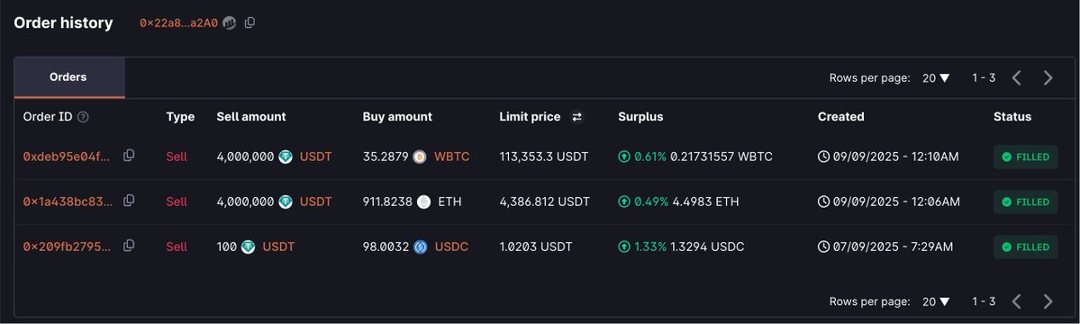This screenshot has height=324, width=1080.
Task: Open bottom Rows per page dropdown
Action: pyautogui.click(x=936, y=301)
